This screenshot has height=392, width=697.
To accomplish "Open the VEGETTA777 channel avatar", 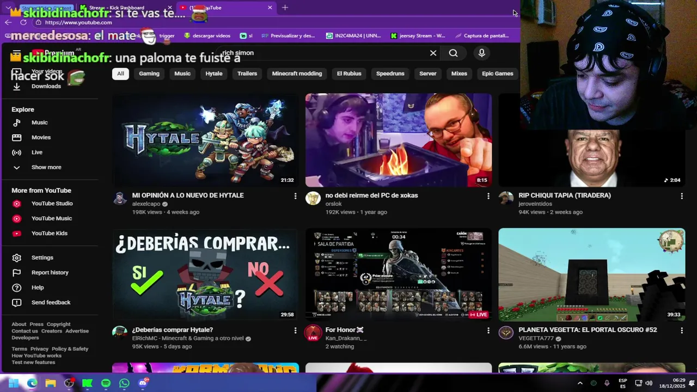I will (506, 333).
